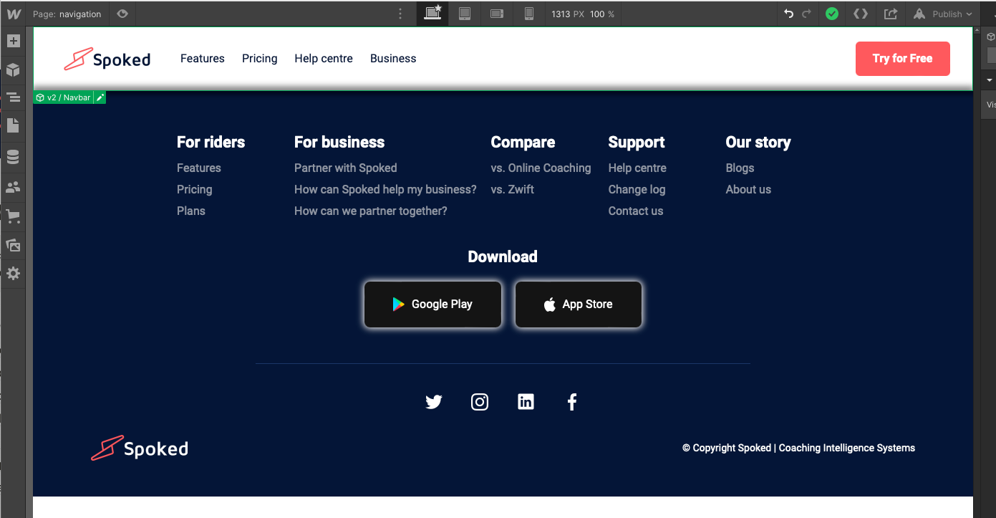Image resolution: width=996 pixels, height=518 pixels.
Task: Click Help centre under Support
Action: coord(637,168)
